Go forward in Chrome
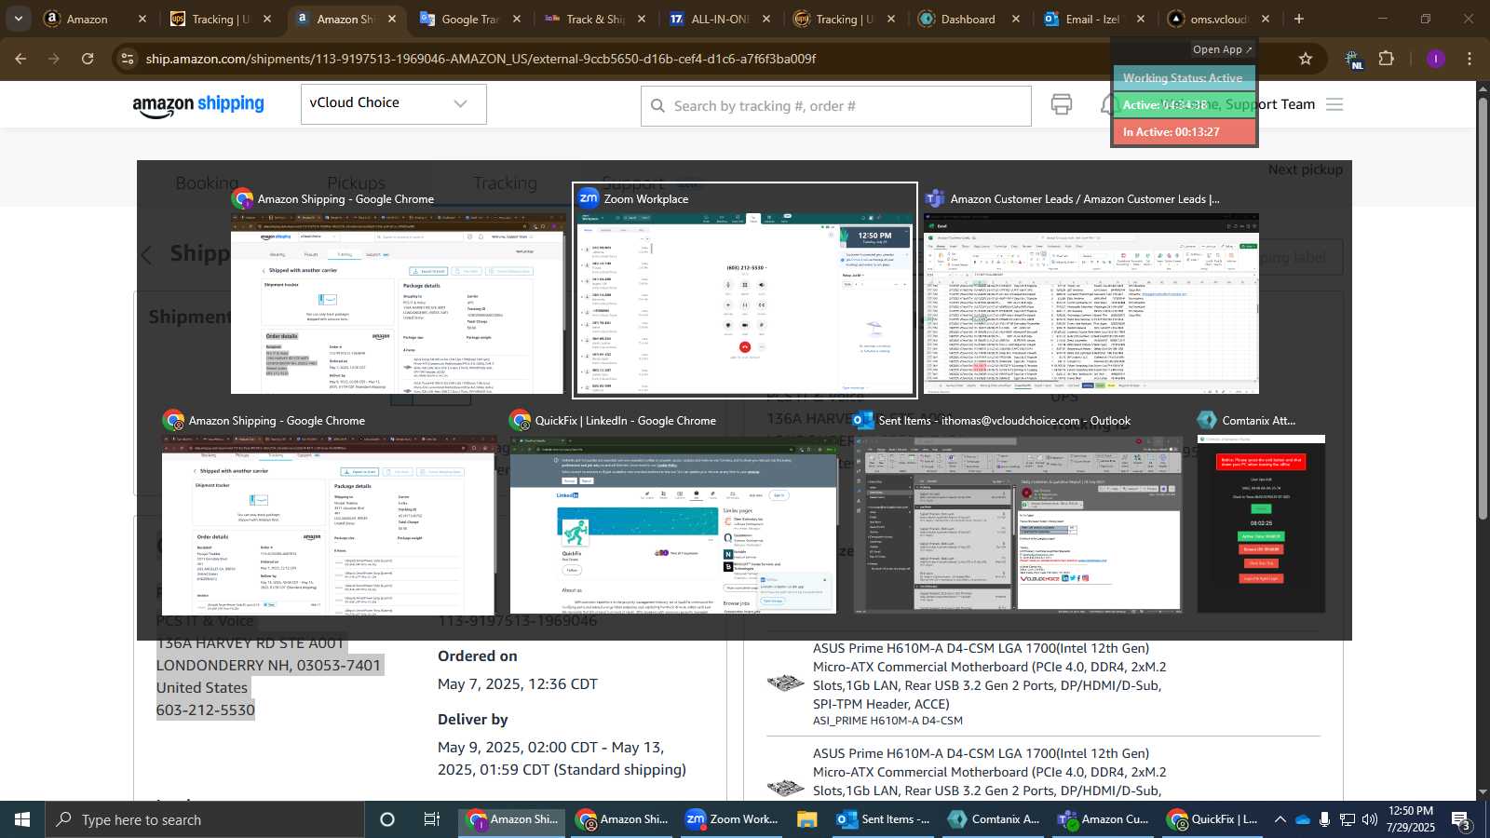1490x838 pixels. [54, 59]
